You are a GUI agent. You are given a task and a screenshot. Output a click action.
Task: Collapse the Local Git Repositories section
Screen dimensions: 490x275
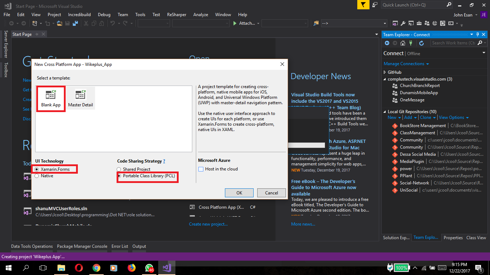[x=385, y=111]
